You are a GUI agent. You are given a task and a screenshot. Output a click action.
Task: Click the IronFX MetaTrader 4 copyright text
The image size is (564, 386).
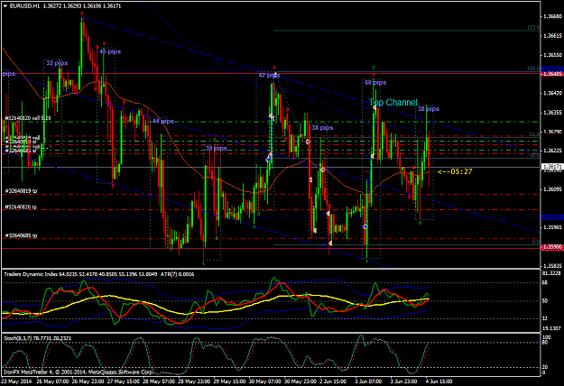78,372
